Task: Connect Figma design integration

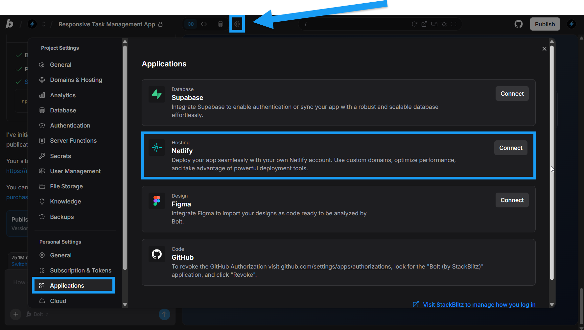Action: pos(512,200)
